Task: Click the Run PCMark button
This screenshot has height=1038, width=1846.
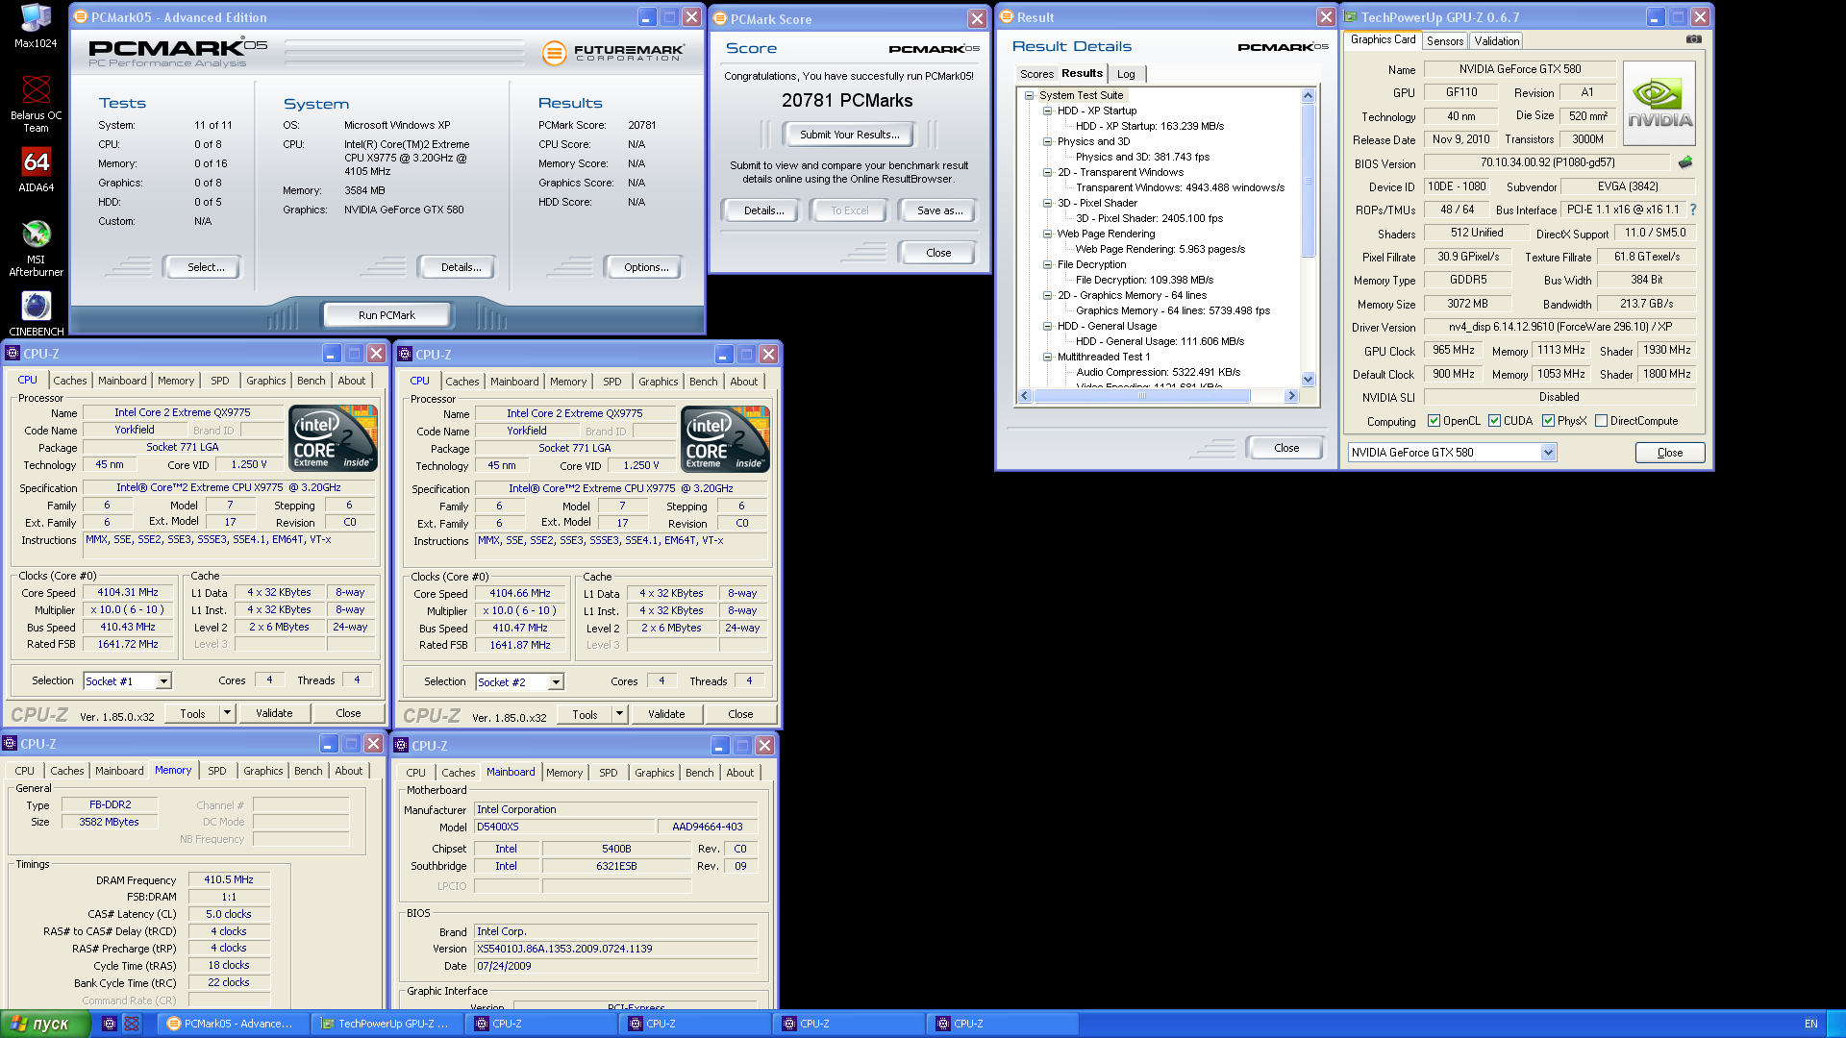Action: pos(387,315)
